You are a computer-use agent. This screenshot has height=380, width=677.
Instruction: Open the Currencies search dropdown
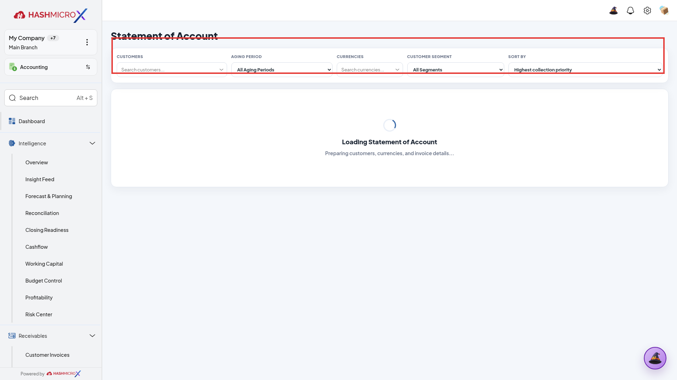370,70
